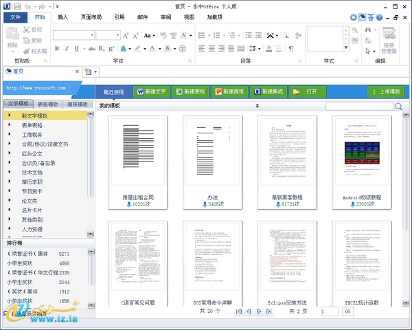Toggle superscript R2 formatting
The image size is (412, 330).
(x=111, y=48)
